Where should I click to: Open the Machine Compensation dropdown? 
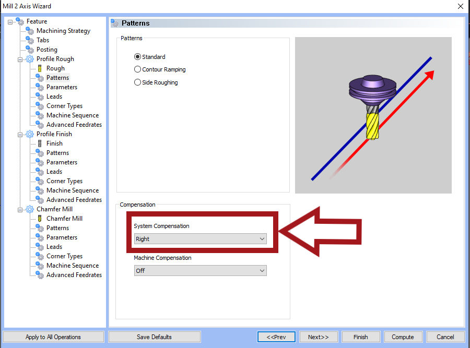pyautogui.click(x=200, y=271)
